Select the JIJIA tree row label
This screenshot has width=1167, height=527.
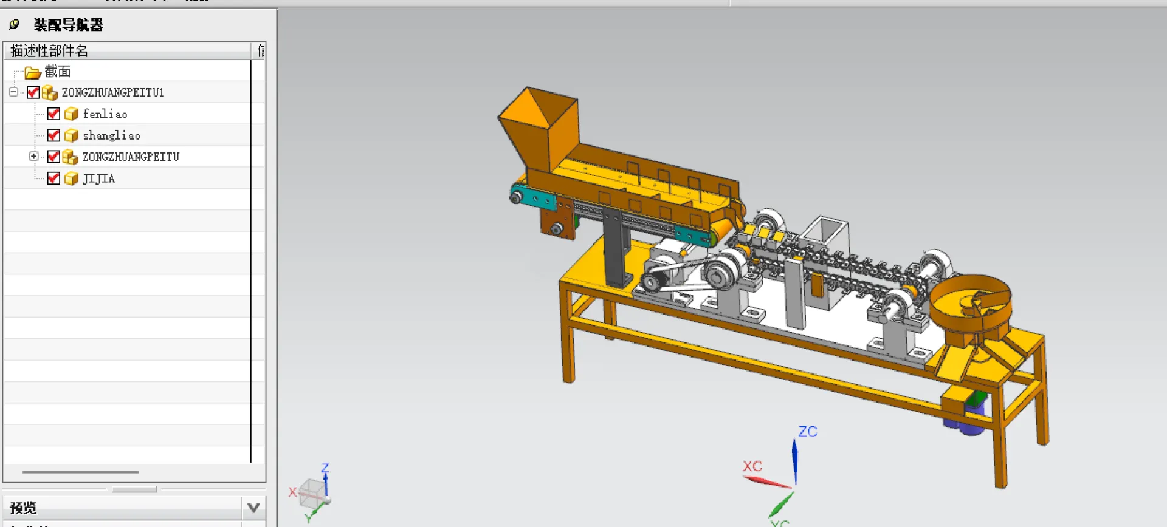point(98,178)
